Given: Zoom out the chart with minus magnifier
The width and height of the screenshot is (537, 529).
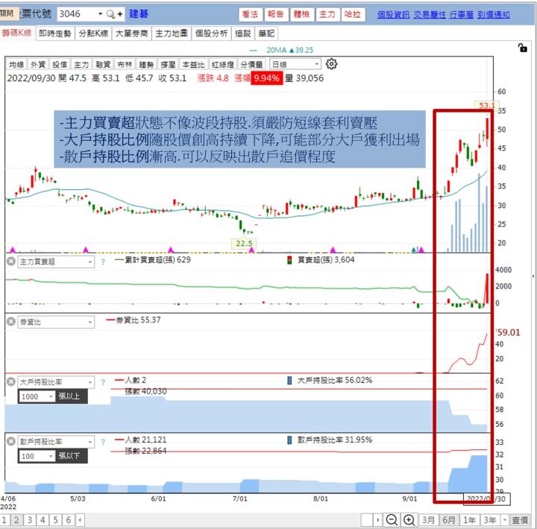Looking at the screenshot, I should [x=391, y=520].
